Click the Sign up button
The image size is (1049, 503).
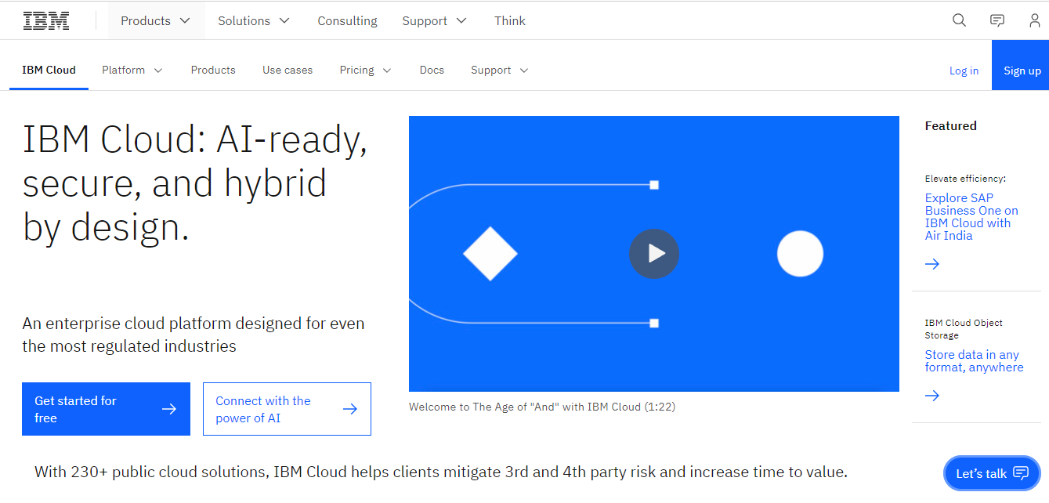(1022, 71)
